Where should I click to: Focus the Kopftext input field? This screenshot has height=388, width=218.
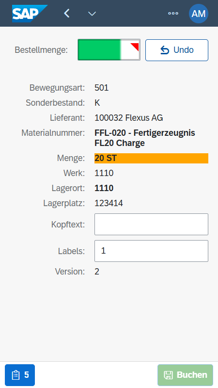pyautogui.click(x=151, y=224)
